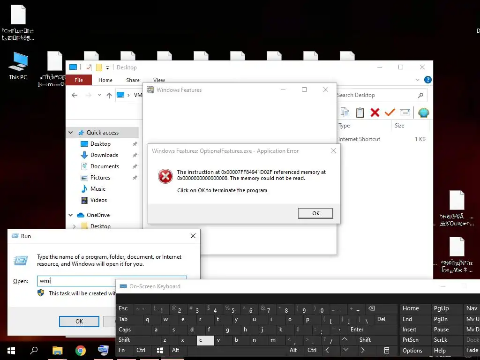Tap the Backspace key on On-Screen Keyboard
480x360 pixels.
[x=371, y=308]
